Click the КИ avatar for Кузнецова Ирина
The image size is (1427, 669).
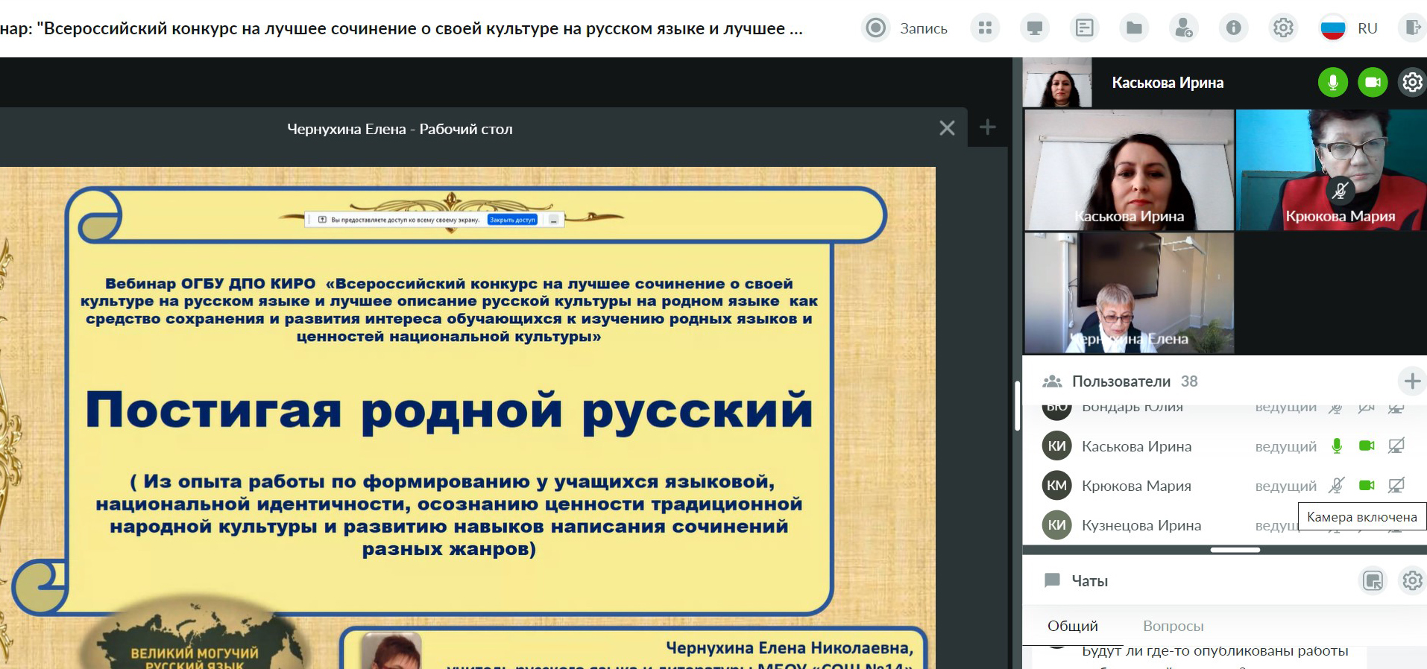[x=1056, y=524]
